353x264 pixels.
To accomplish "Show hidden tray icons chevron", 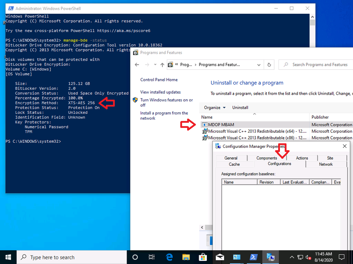I will pyautogui.click(x=292, y=257).
